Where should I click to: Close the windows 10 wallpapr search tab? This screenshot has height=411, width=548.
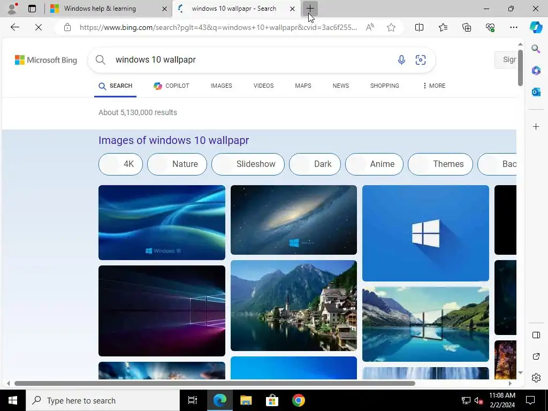[x=293, y=9]
